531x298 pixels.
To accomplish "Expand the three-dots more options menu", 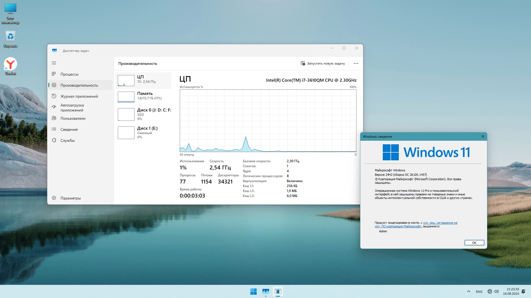I will click(356, 63).
